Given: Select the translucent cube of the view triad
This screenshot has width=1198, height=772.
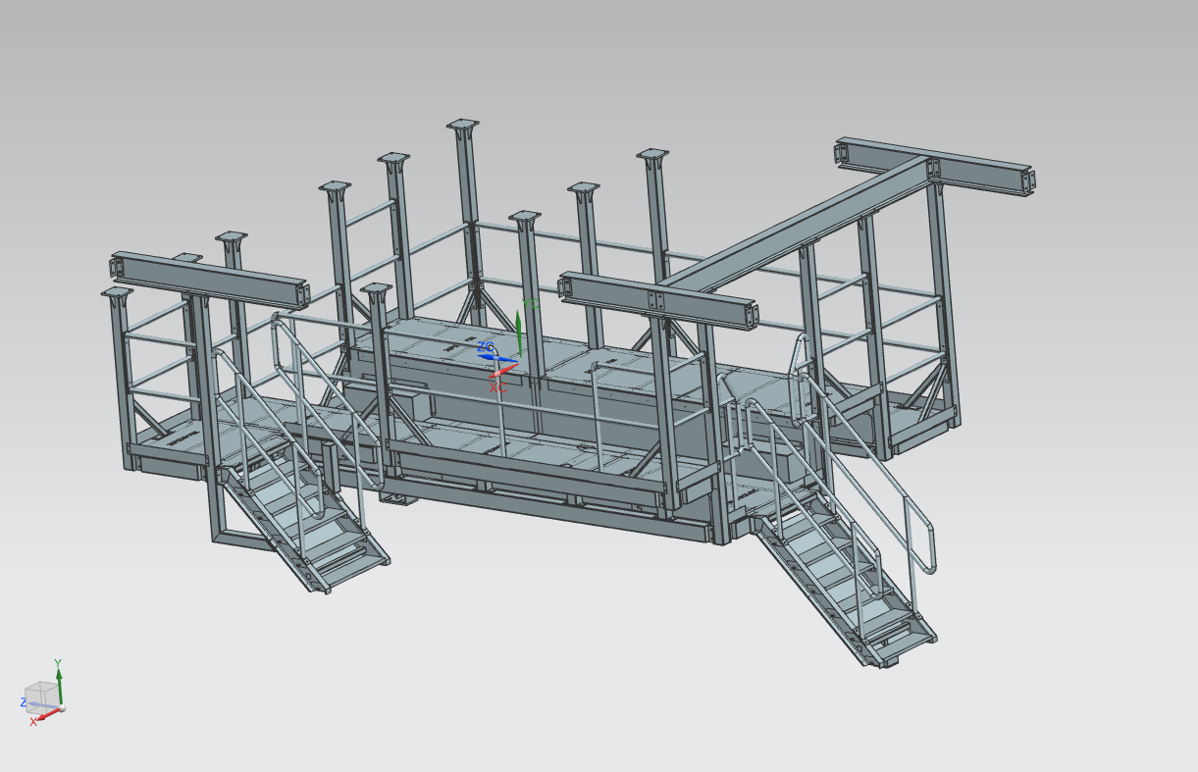Looking at the screenshot, I should pyautogui.click(x=42, y=695).
